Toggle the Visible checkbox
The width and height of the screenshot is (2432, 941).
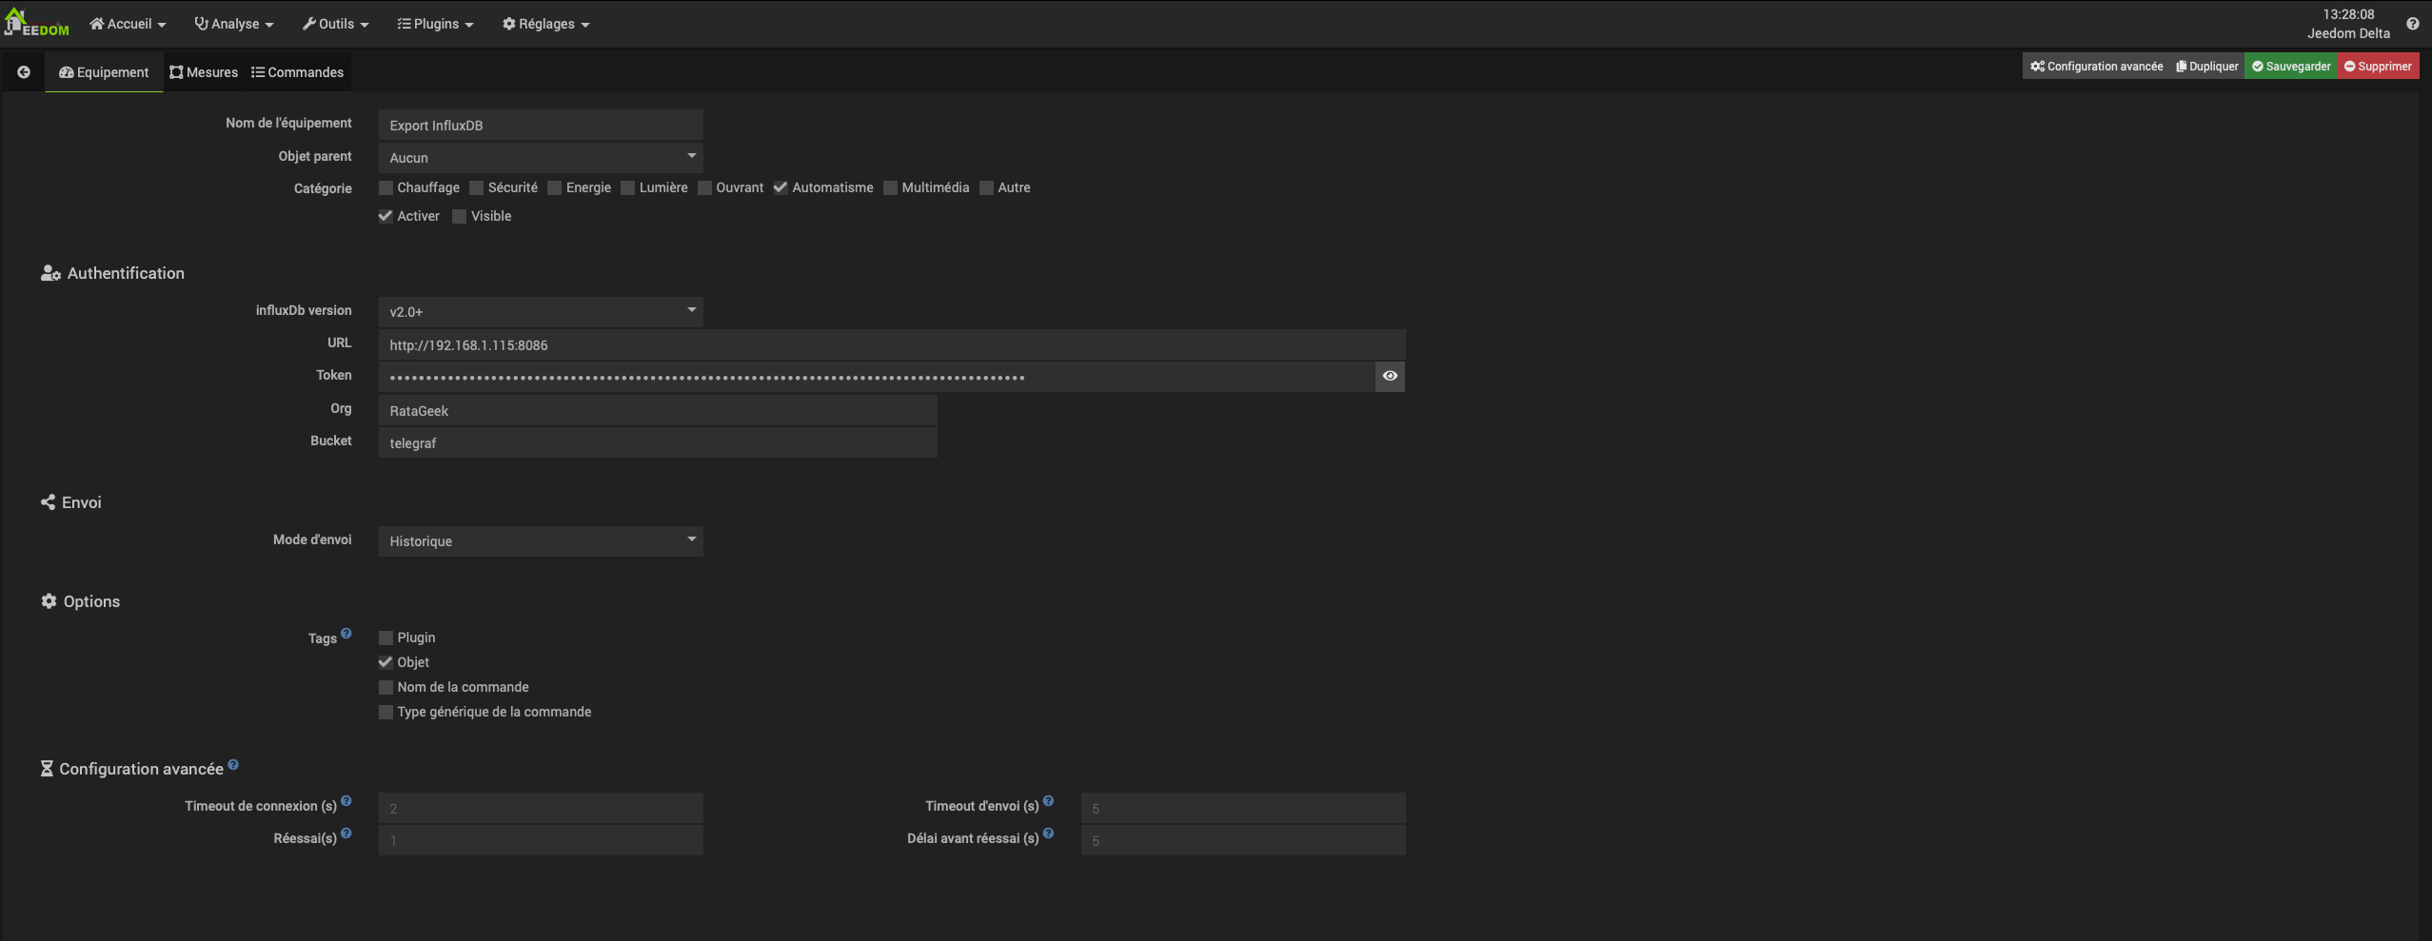coord(460,217)
